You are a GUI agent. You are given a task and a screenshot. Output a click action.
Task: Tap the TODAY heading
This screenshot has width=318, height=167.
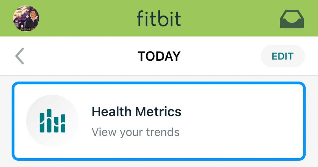point(159,56)
